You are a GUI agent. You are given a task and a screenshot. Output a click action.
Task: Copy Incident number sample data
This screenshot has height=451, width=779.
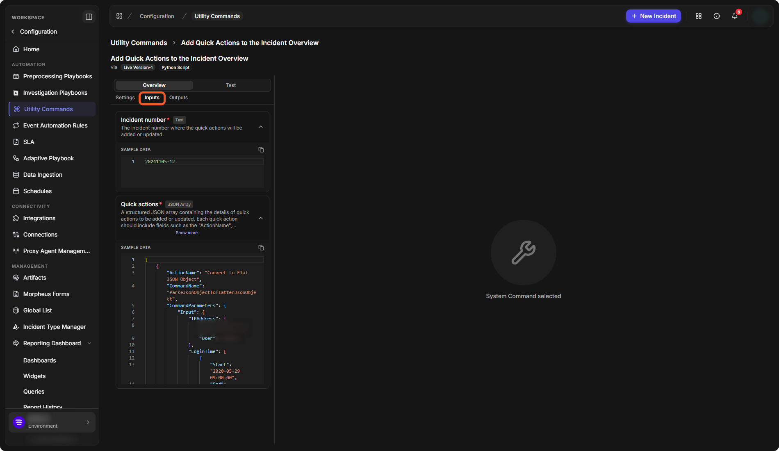[x=261, y=150]
